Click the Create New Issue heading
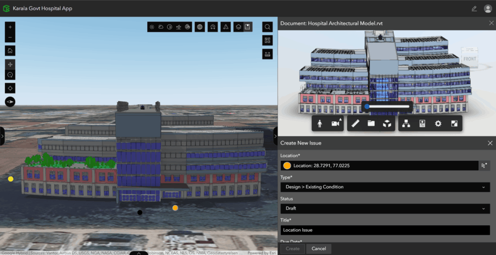 [x=301, y=143]
